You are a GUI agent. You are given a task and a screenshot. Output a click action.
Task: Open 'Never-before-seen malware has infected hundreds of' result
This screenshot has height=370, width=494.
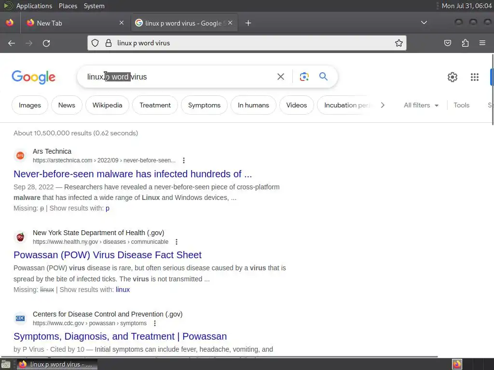[x=133, y=174]
